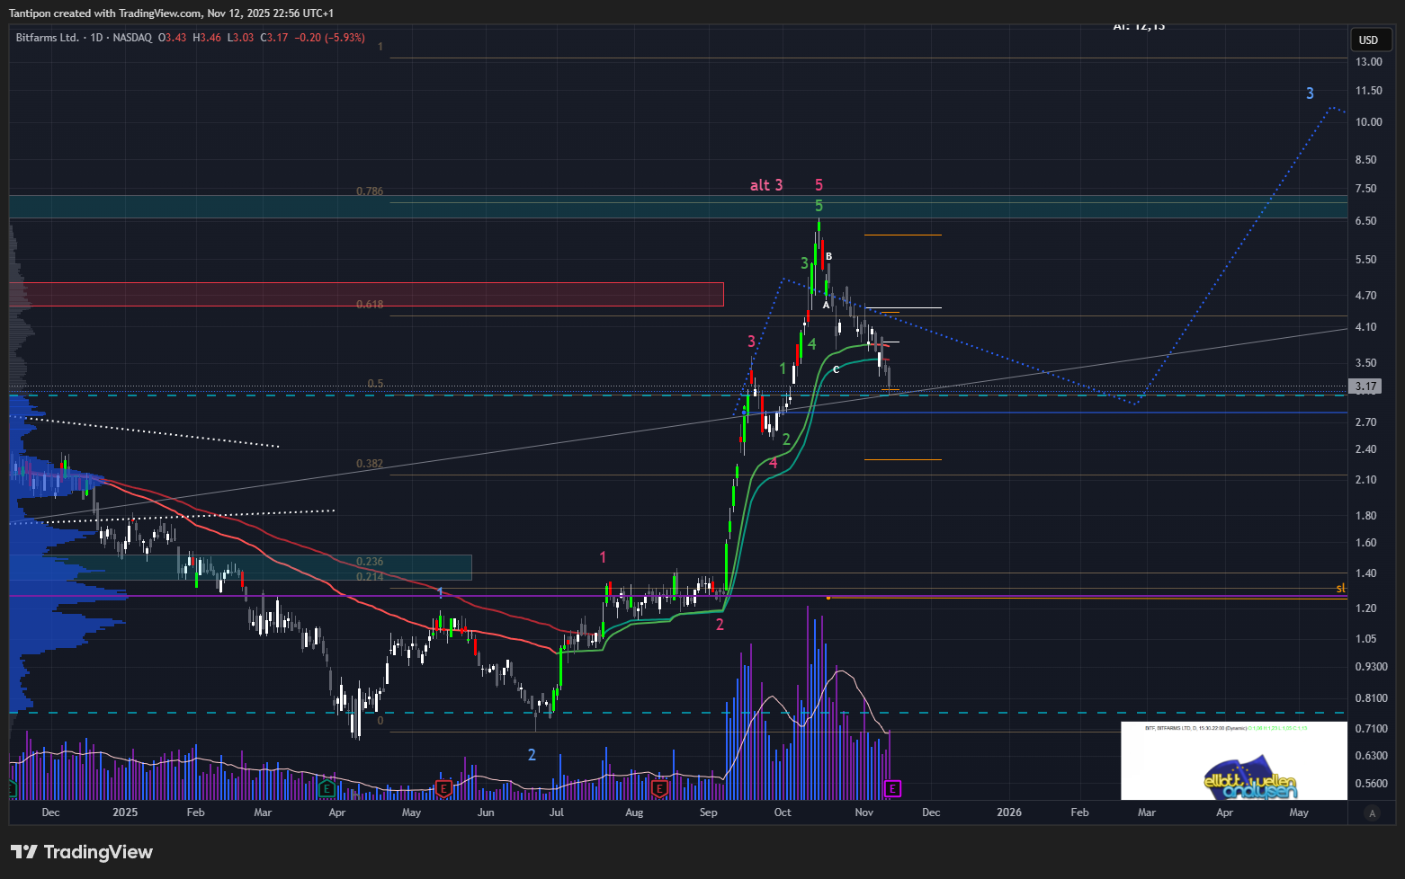This screenshot has height=879, width=1405.
Task: Click the 3.17 current price label
Action: coord(1365,386)
